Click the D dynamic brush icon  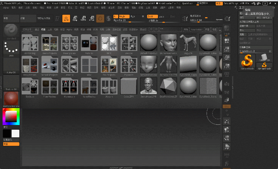pyautogui.click(x=228, y=19)
